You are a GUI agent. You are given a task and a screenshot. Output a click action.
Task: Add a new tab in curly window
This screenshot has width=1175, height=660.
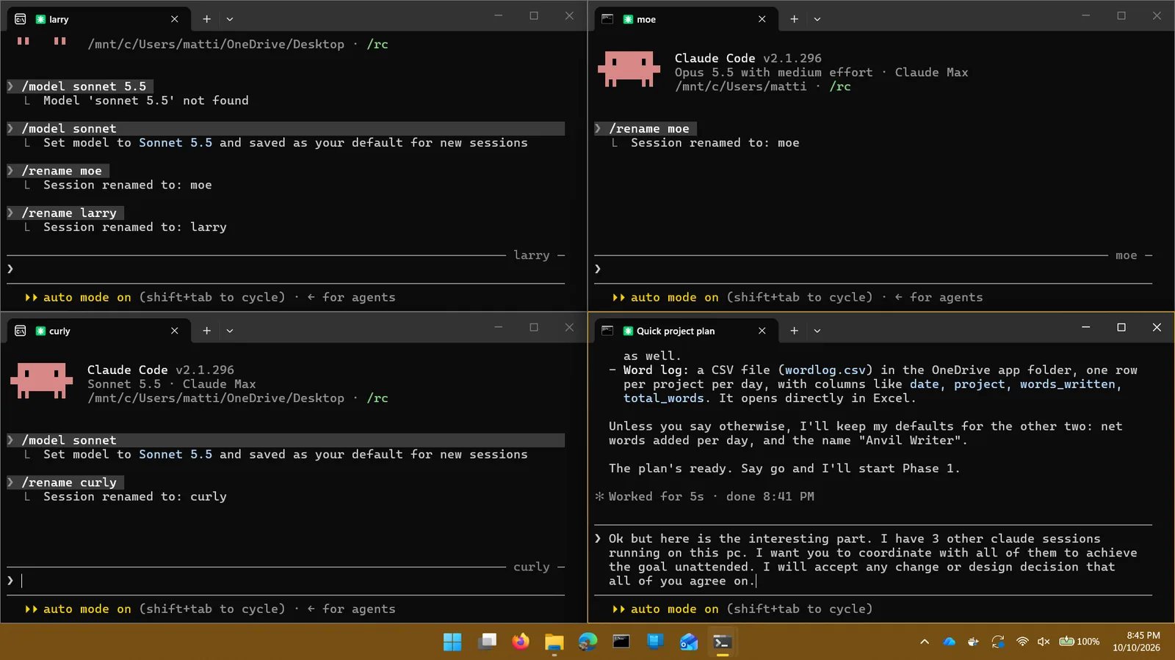tap(206, 331)
